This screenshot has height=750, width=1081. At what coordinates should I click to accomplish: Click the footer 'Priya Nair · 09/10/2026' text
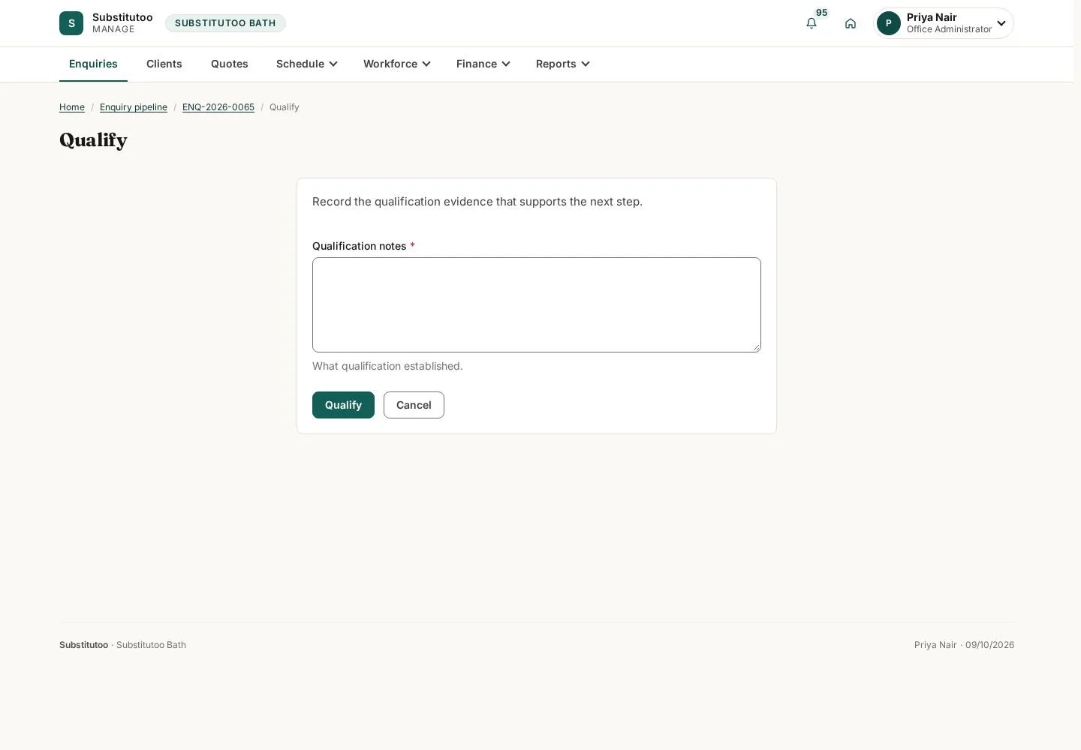964,645
